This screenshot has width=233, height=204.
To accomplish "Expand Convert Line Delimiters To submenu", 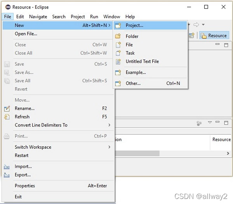I will point(57,125).
